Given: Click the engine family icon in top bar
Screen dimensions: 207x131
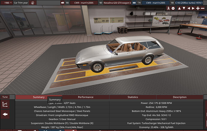Looking at the screenshot, I should point(134,3).
